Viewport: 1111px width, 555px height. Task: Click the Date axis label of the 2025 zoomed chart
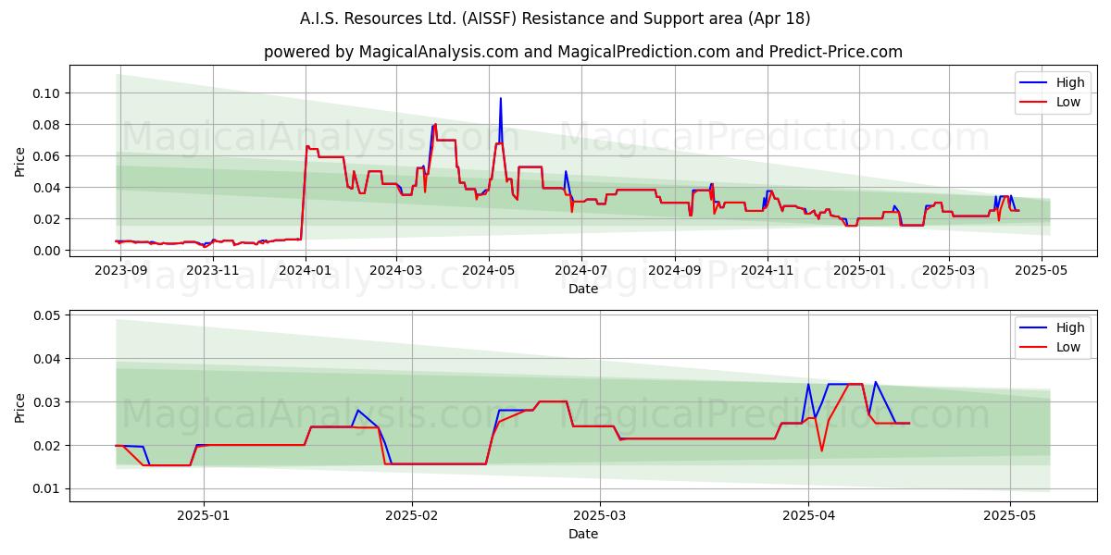(x=583, y=534)
